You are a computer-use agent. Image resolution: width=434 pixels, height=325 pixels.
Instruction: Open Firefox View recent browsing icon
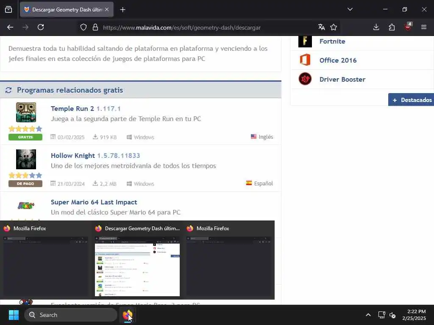8,9
